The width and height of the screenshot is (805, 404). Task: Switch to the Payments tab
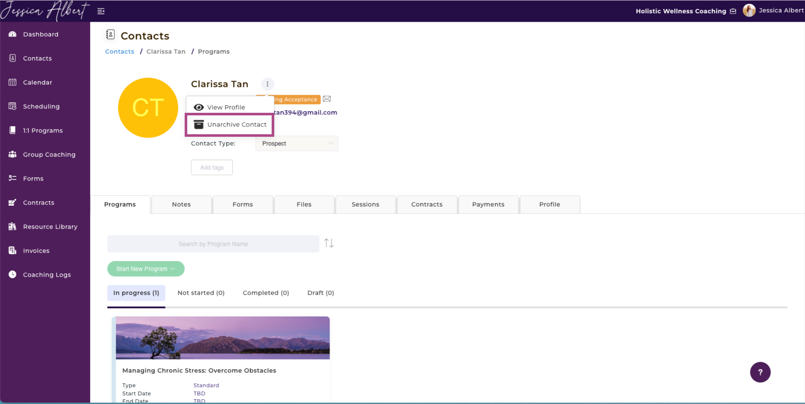point(488,204)
